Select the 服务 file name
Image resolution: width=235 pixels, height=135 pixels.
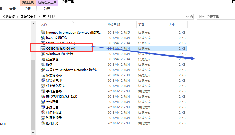pos(49,64)
